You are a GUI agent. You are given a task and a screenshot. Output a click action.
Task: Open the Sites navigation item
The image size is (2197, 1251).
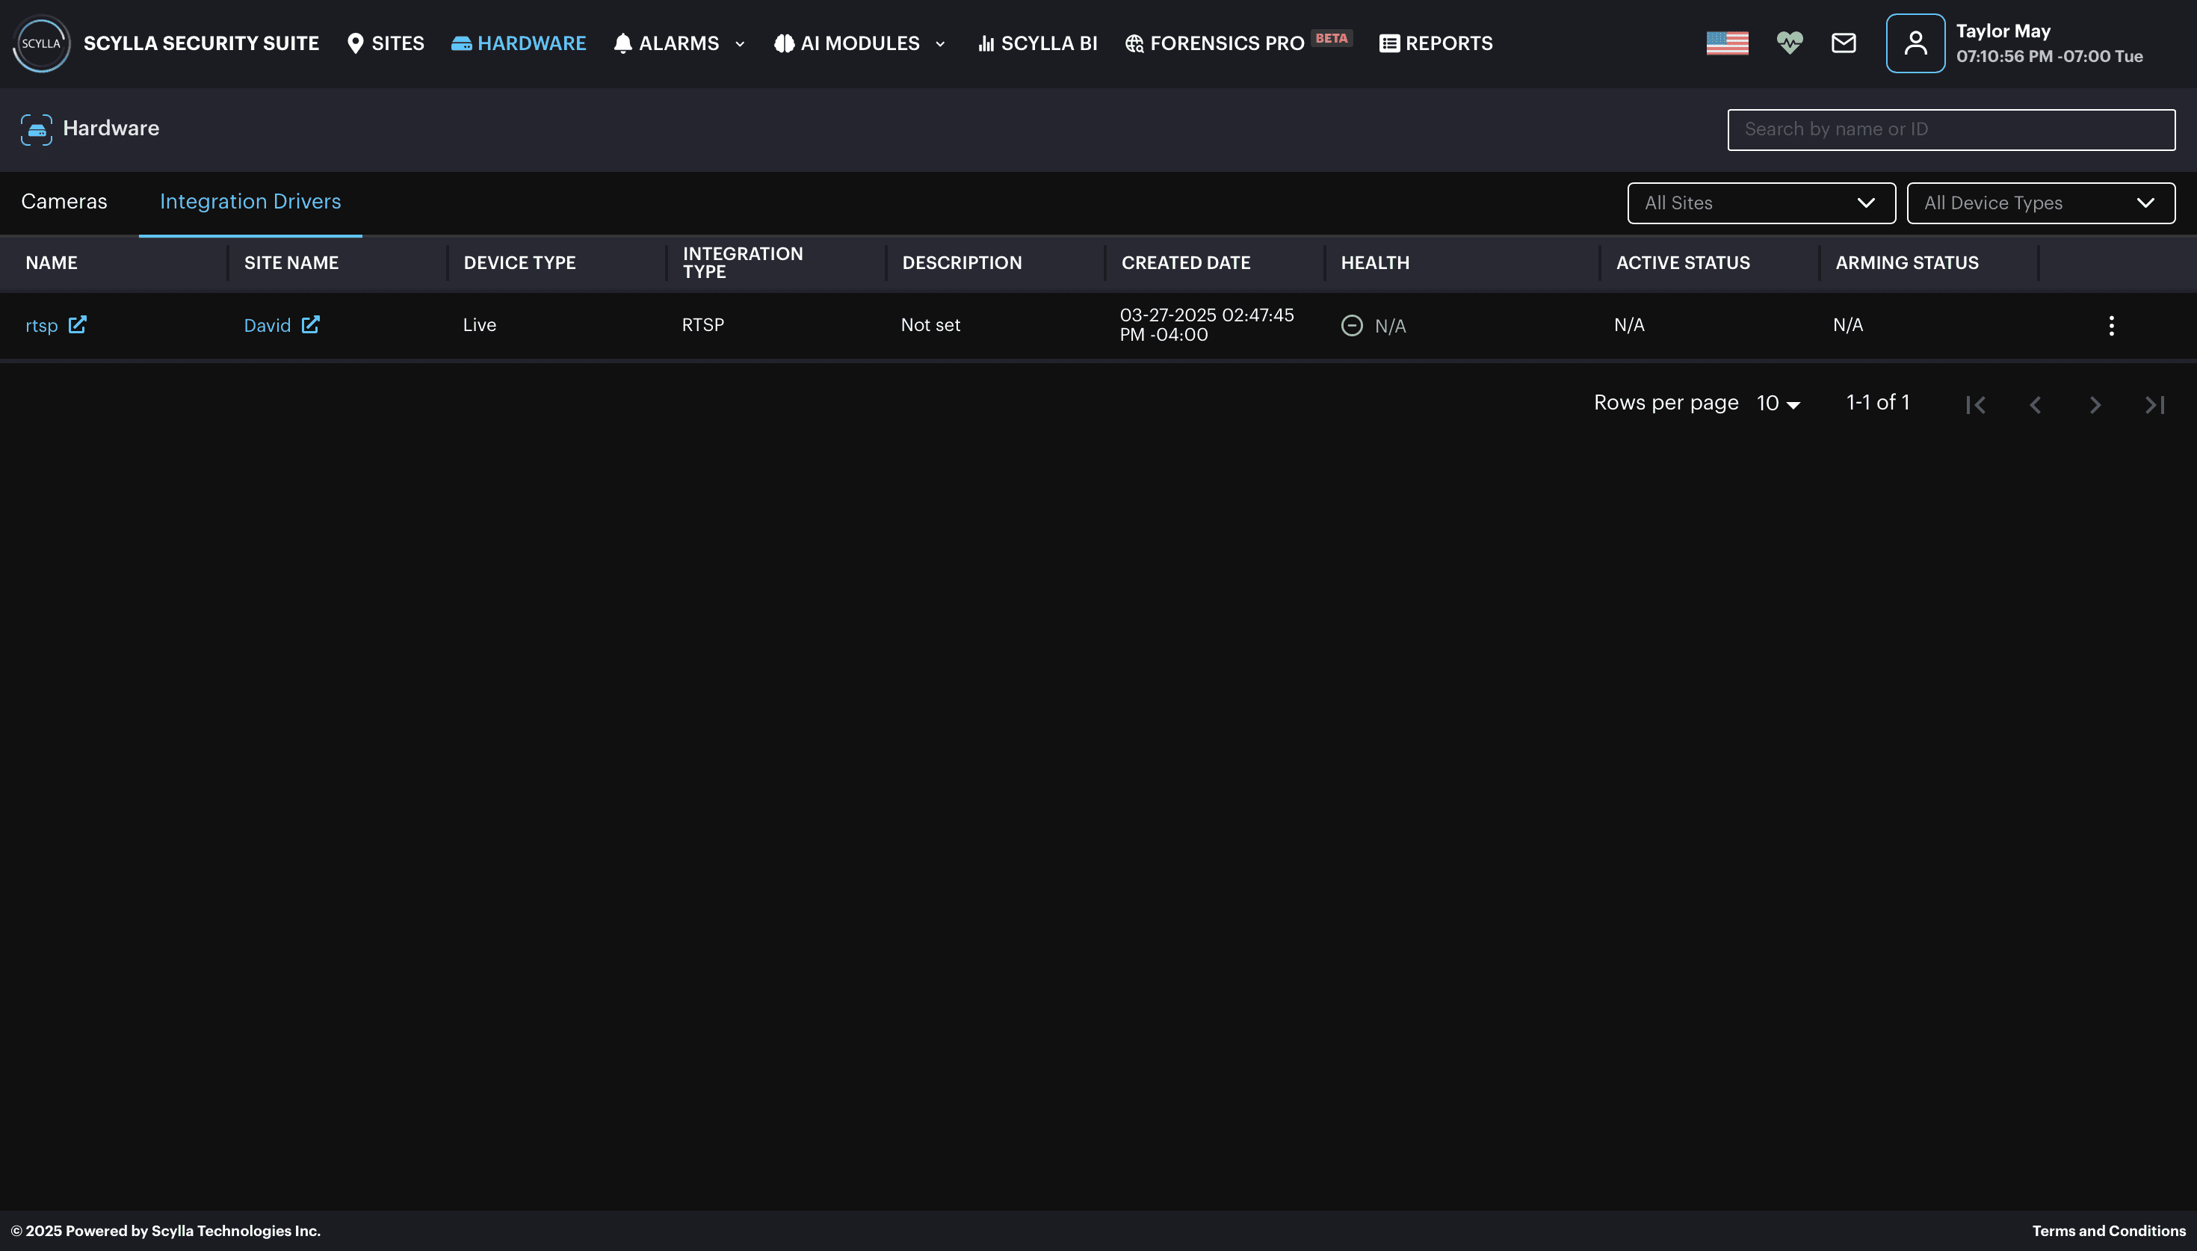386,43
